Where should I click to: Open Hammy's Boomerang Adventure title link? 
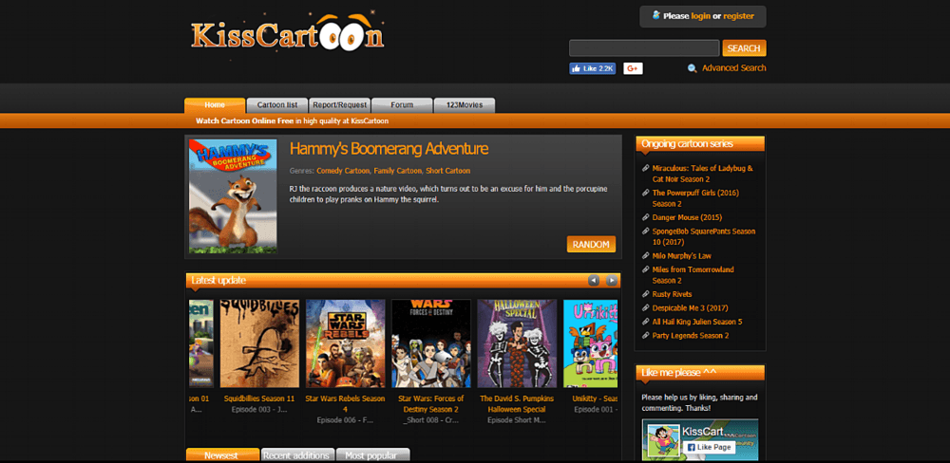389,149
